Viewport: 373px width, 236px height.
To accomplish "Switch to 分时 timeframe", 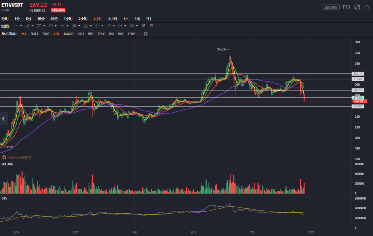I will pos(5,19).
